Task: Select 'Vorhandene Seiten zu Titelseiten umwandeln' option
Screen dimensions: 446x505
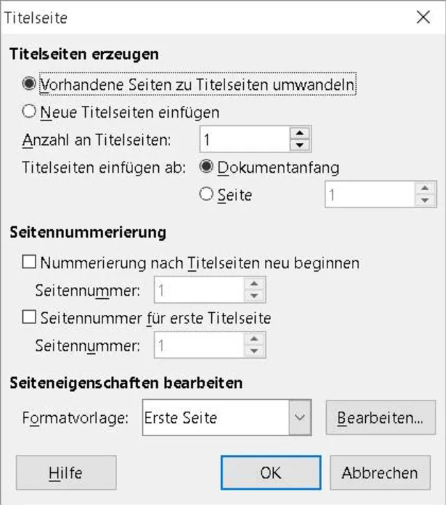Action: (x=29, y=84)
